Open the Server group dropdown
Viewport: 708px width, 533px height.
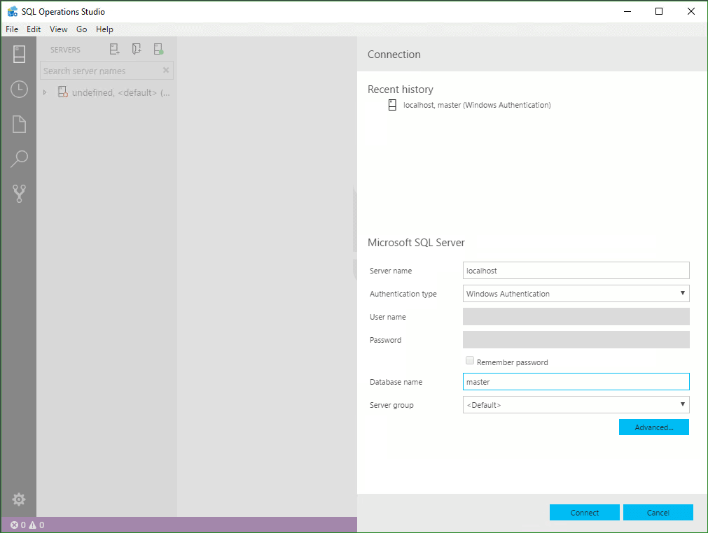576,404
